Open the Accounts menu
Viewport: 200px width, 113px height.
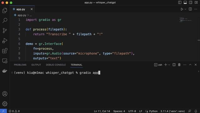(x=5, y=94)
